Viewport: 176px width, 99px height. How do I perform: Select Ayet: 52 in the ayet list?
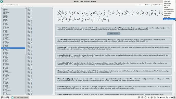(30, 78)
